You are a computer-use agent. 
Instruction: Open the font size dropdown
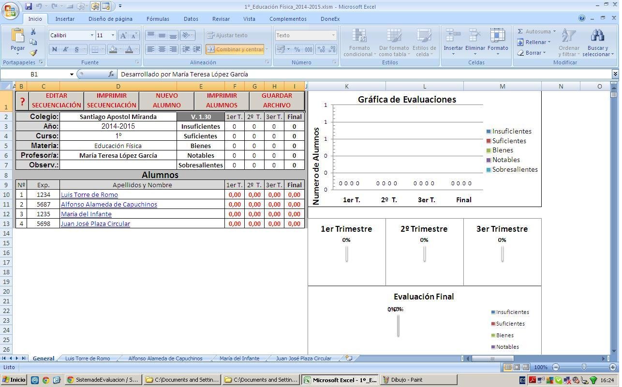[x=113, y=35]
